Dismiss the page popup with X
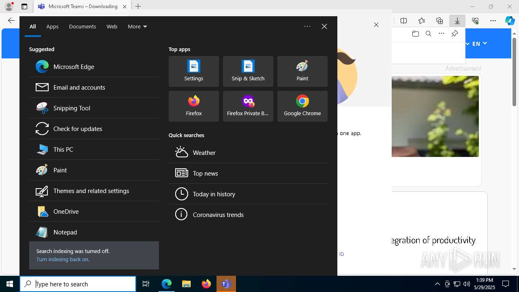This screenshot has height=292, width=519. (x=376, y=25)
